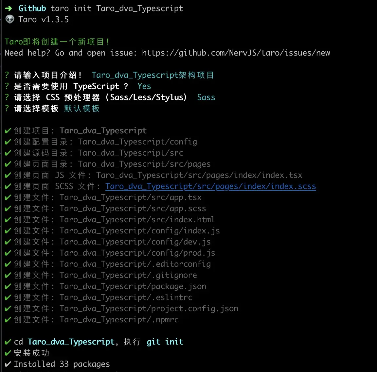This screenshot has height=372, width=377.
Task: Click the path 'Taro_dva_Typescript/config/dev.js'
Action: coord(135,242)
